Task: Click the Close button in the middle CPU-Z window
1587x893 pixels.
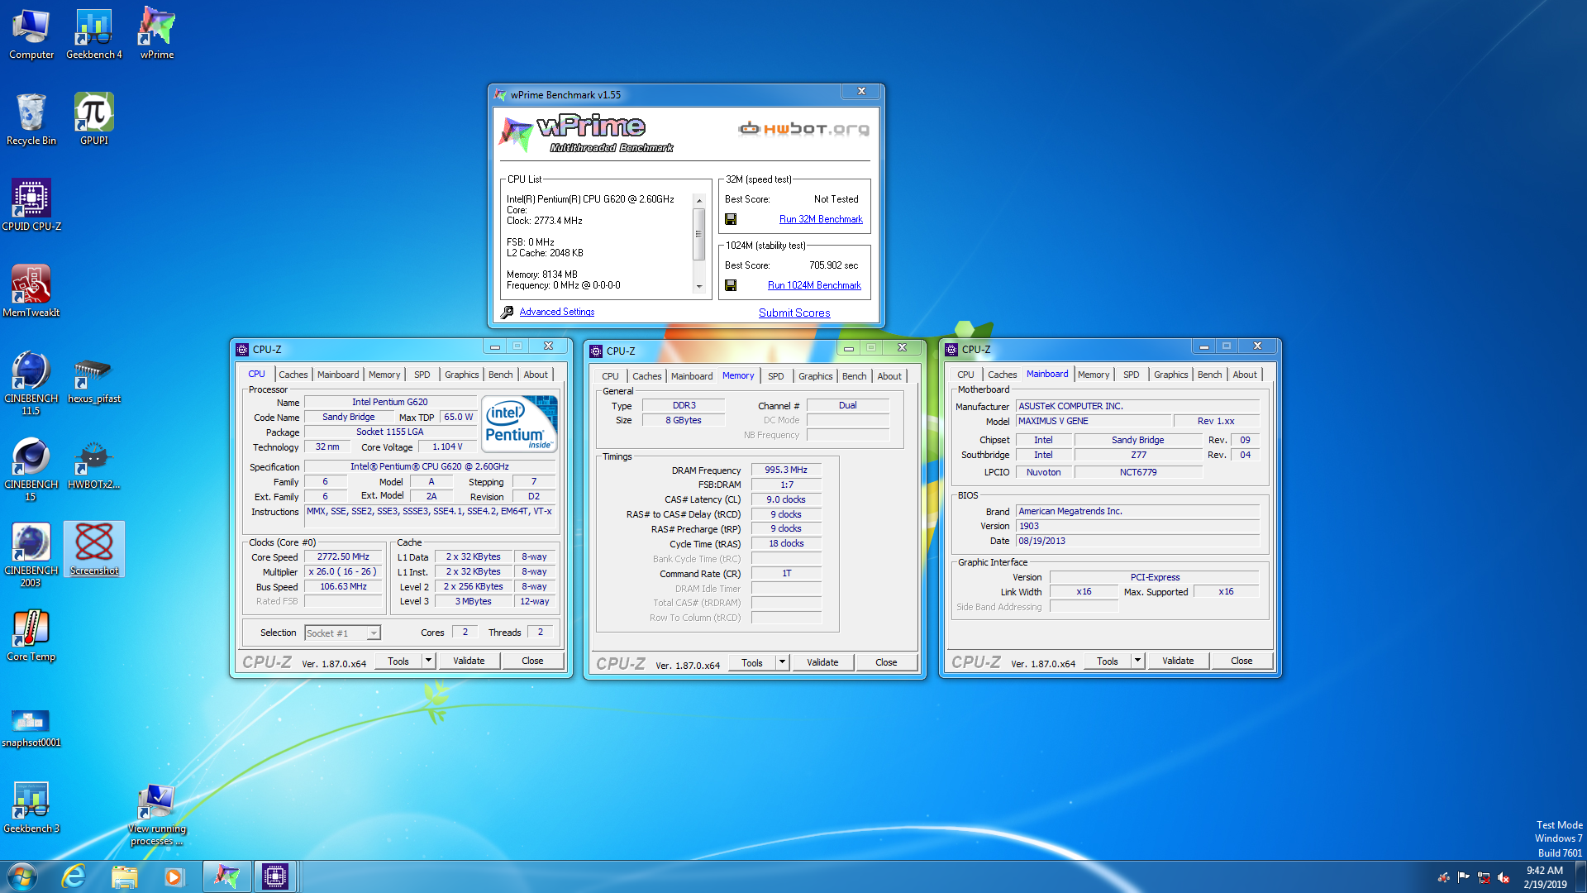Action: [886, 662]
